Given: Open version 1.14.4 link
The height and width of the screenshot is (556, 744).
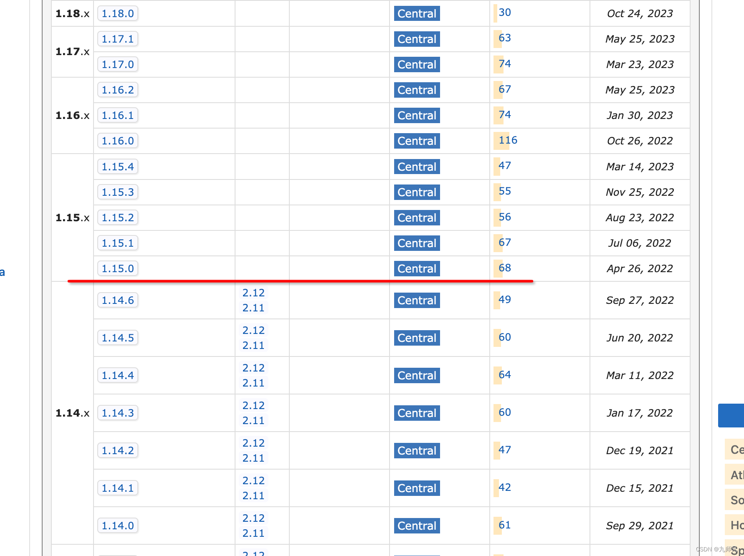Looking at the screenshot, I should pos(118,375).
